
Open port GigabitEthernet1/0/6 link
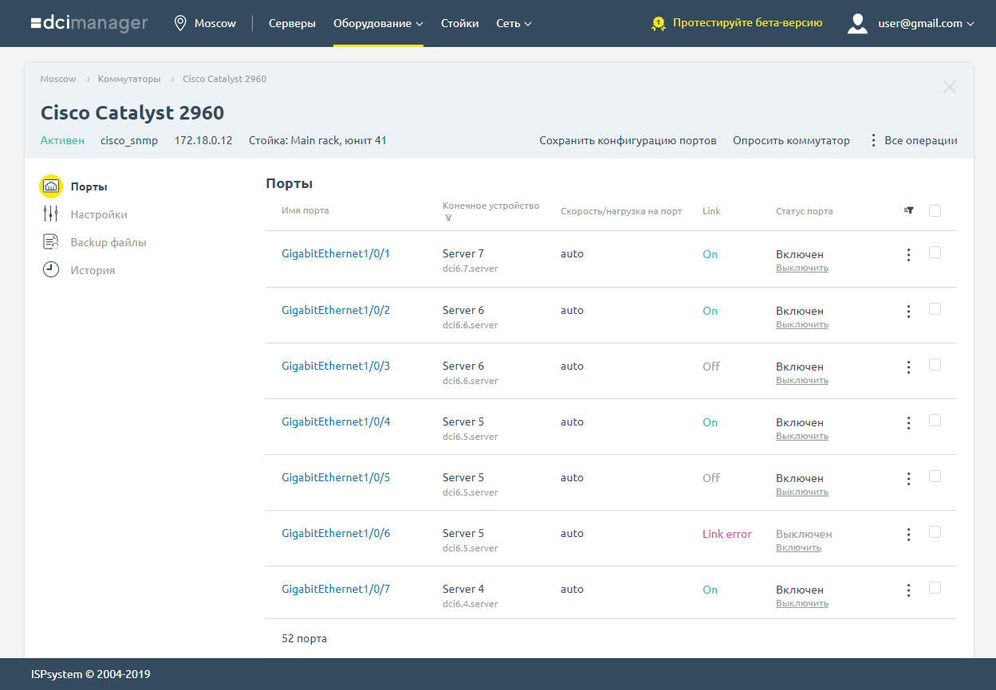tap(336, 533)
